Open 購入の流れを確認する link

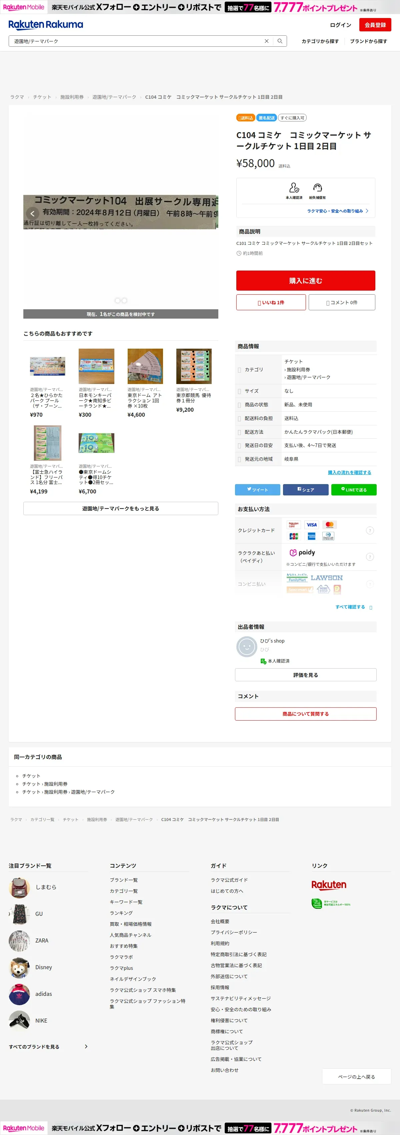click(x=349, y=472)
